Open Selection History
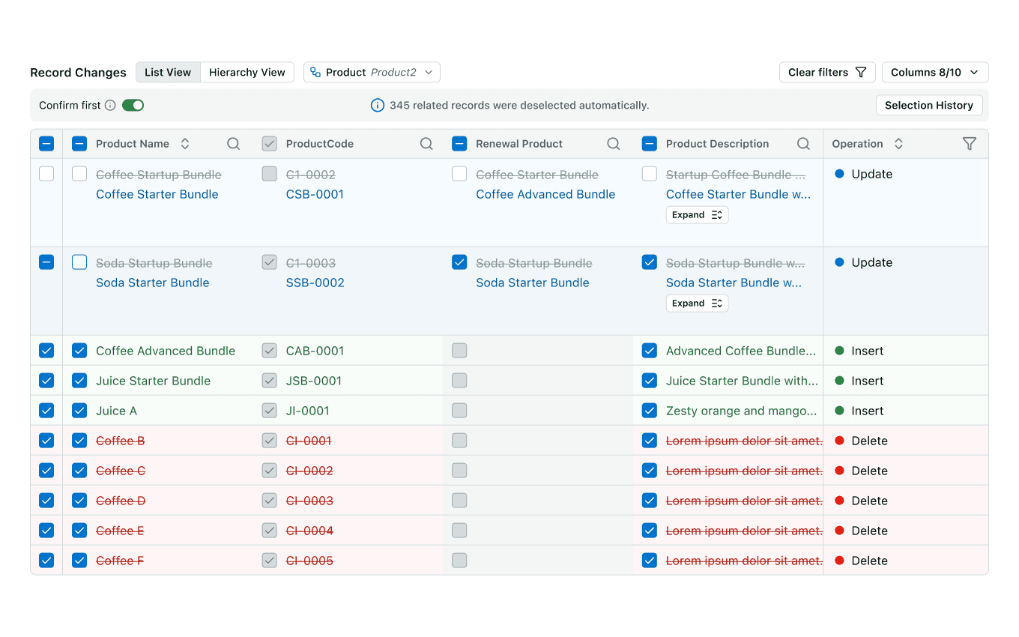The image size is (1019, 637). tap(929, 106)
